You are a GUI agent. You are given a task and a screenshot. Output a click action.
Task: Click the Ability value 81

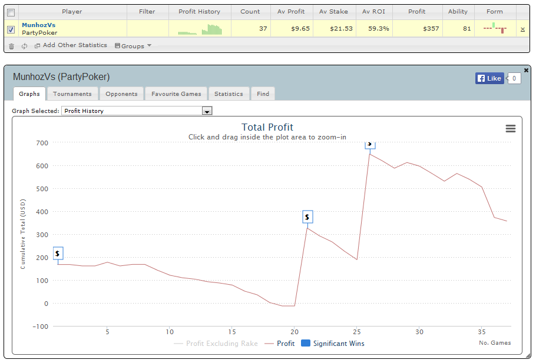tap(467, 29)
